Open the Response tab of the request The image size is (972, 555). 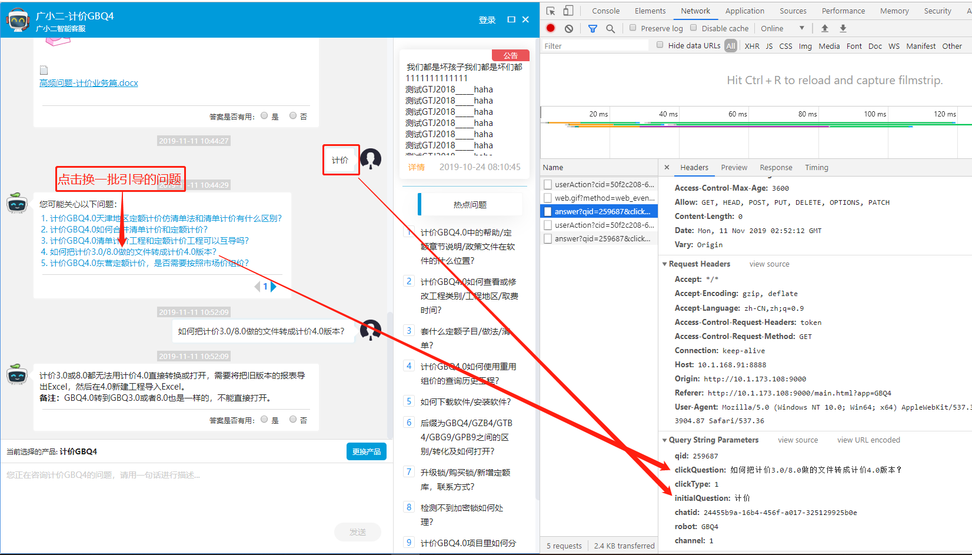[x=775, y=168]
